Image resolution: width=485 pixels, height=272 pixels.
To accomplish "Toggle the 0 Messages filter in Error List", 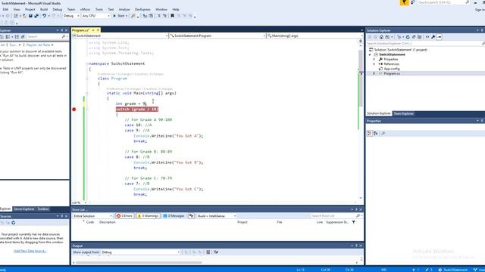I will point(174,216).
